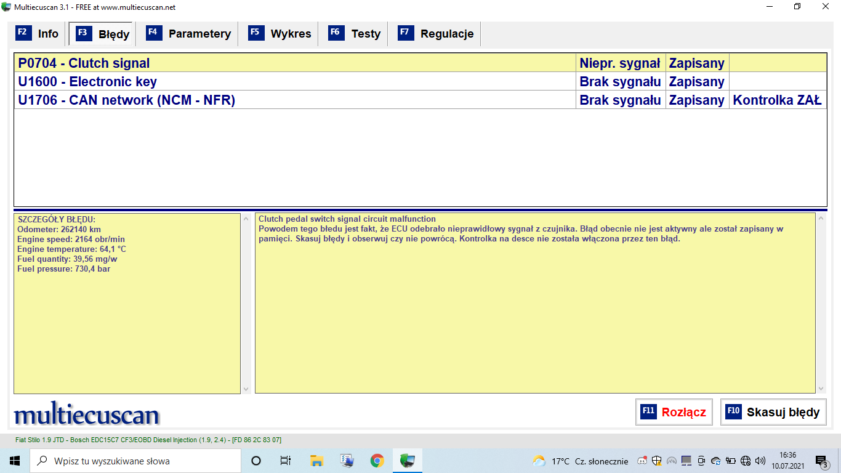Click the Fuel pressure 730,4 bar value
Viewport: 841px width, 473px height.
pos(64,269)
